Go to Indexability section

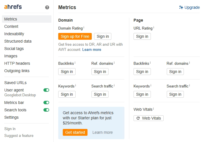click(14, 34)
